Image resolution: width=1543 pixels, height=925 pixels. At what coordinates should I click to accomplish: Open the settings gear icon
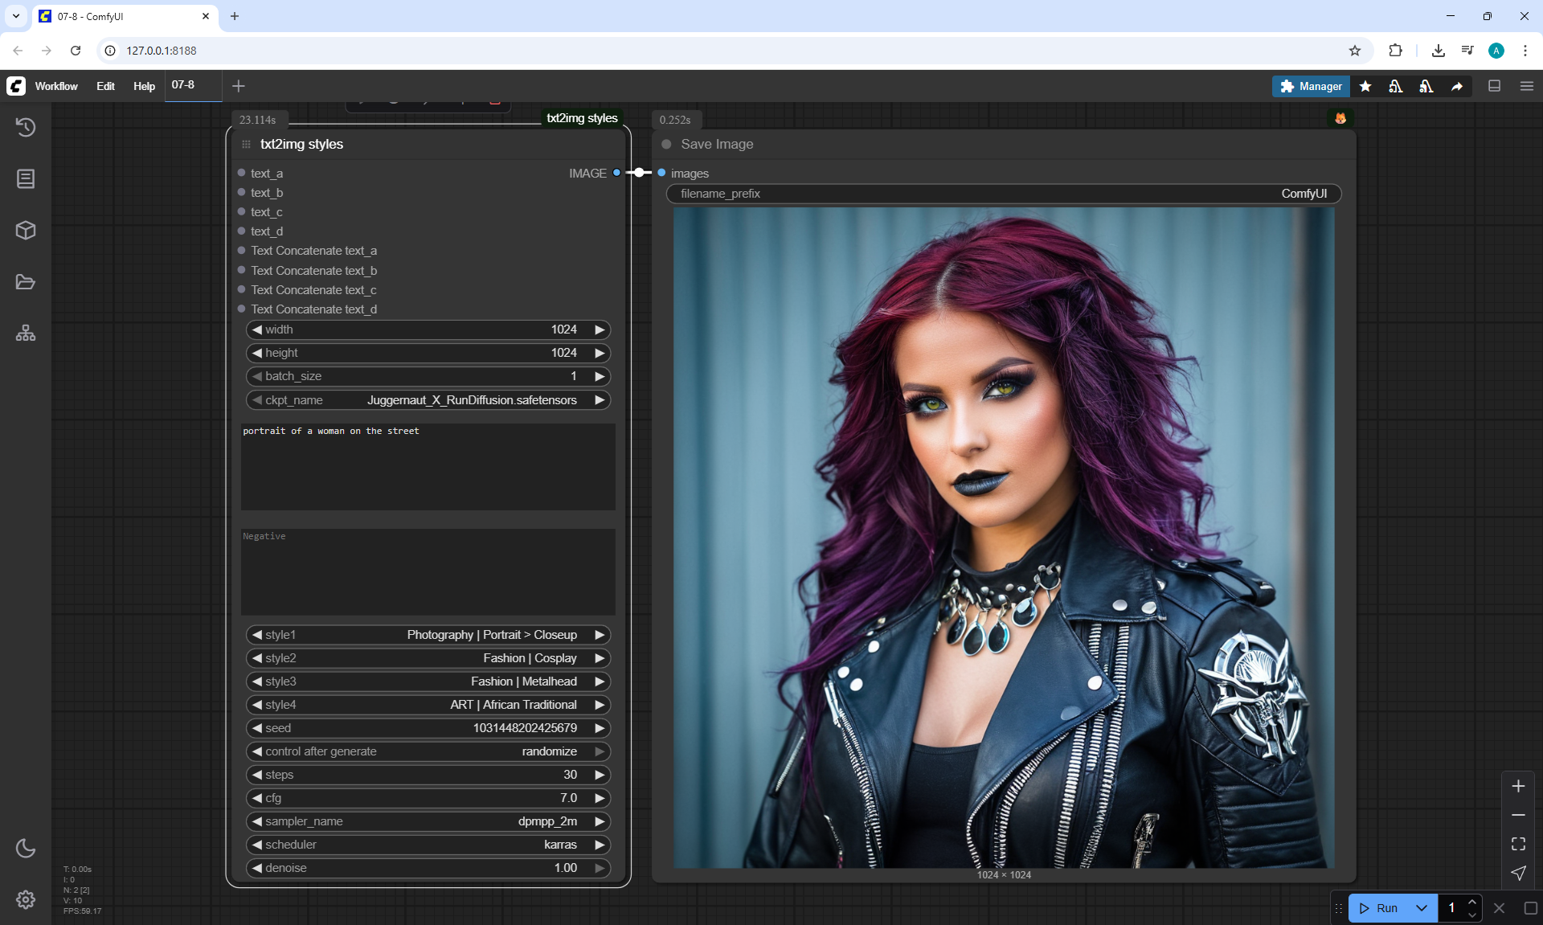26,899
